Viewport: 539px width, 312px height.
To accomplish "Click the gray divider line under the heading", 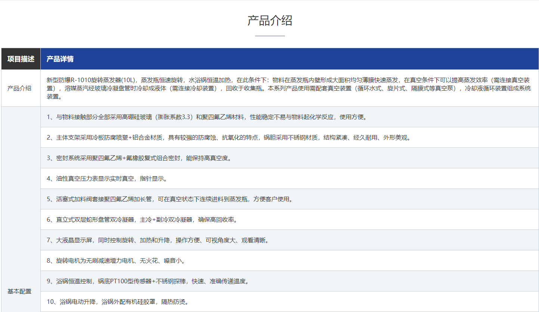I will tap(270, 36).
